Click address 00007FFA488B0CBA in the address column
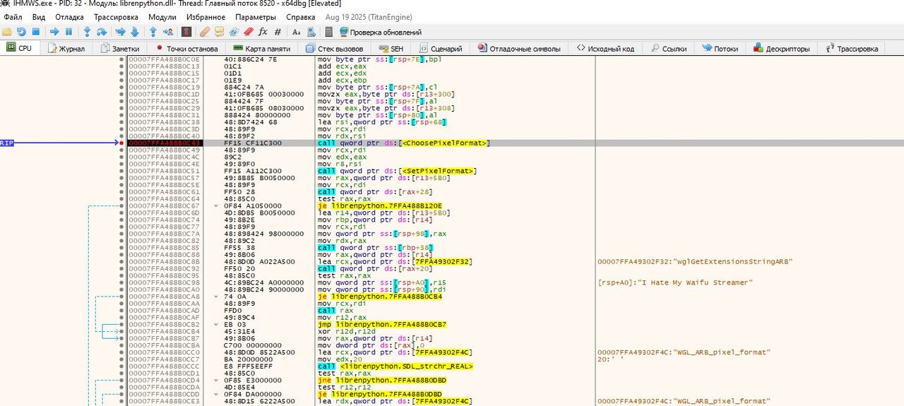The width and height of the screenshot is (904, 406). (x=164, y=345)
